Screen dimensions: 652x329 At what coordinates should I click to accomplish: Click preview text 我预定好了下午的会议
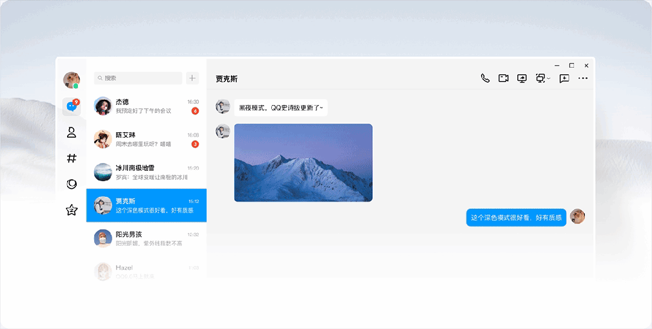pyautogui.click(x=143, y=111)
